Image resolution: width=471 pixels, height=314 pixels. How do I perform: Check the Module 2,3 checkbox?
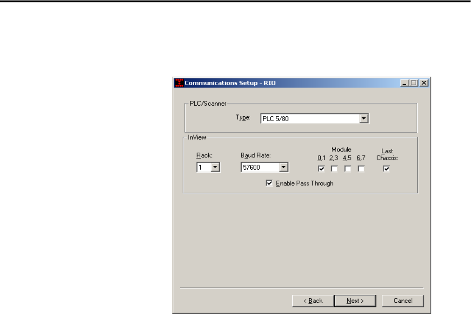pyautogui.click(x=334, y=169)
